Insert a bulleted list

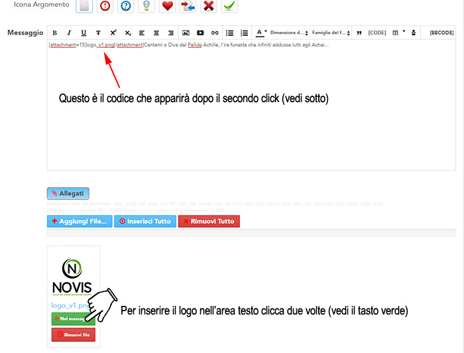point(230,33)
